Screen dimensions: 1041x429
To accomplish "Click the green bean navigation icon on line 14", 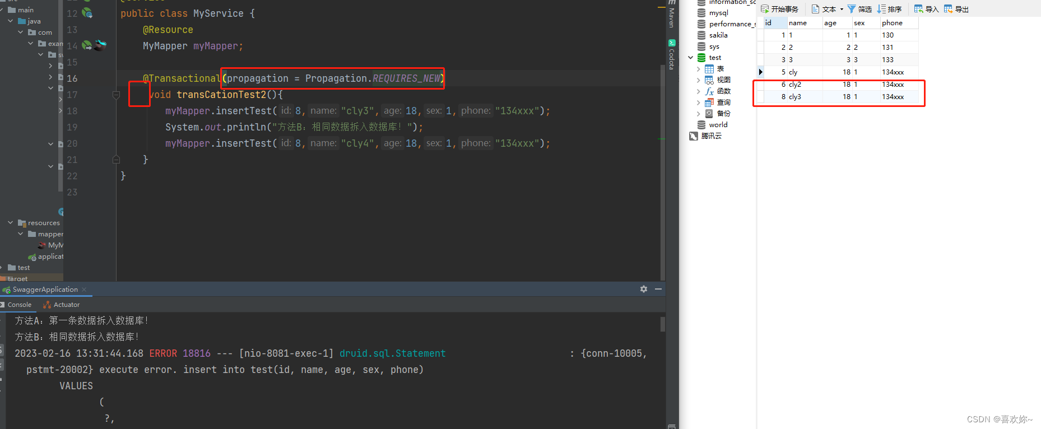I will click(x=87, y=45).
